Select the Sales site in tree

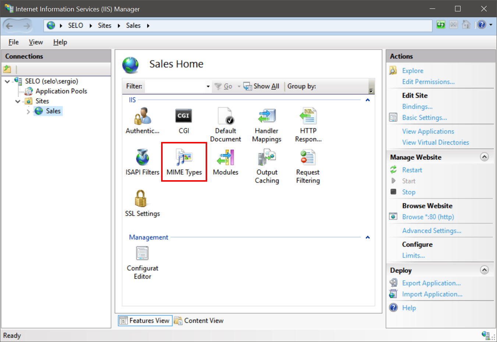pos(53,111)
